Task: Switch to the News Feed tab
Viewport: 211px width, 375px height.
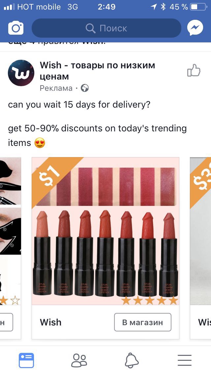Action: click(26, 360)
